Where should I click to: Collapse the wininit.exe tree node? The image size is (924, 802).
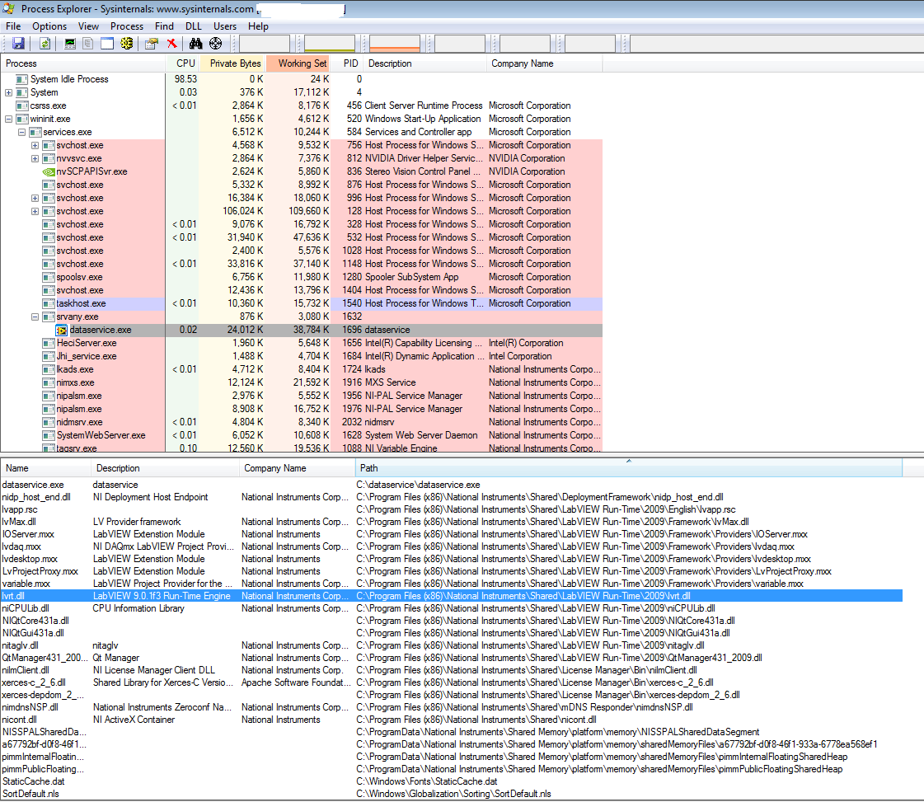(8, 119)
